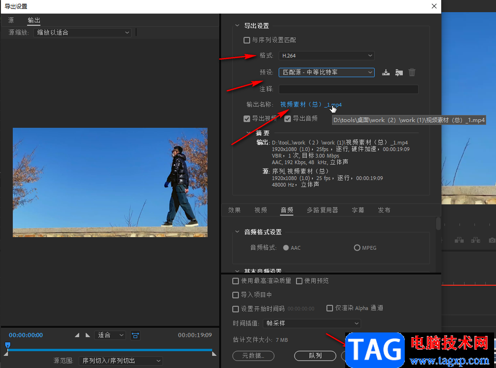
Task: Click camera icon in background window
Action: coord(492,240)
